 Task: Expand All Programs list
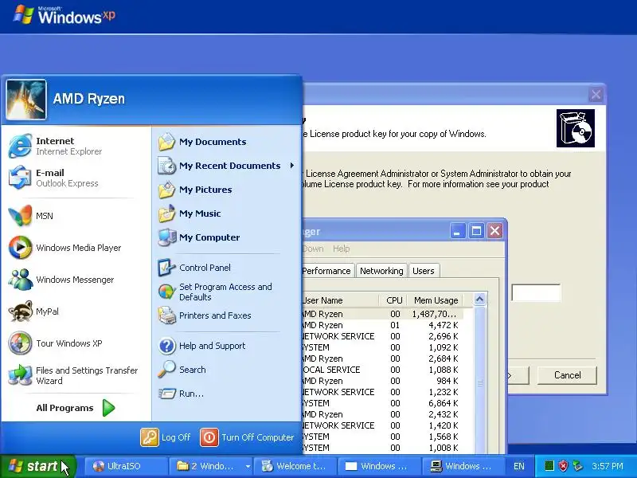point(76,408)
